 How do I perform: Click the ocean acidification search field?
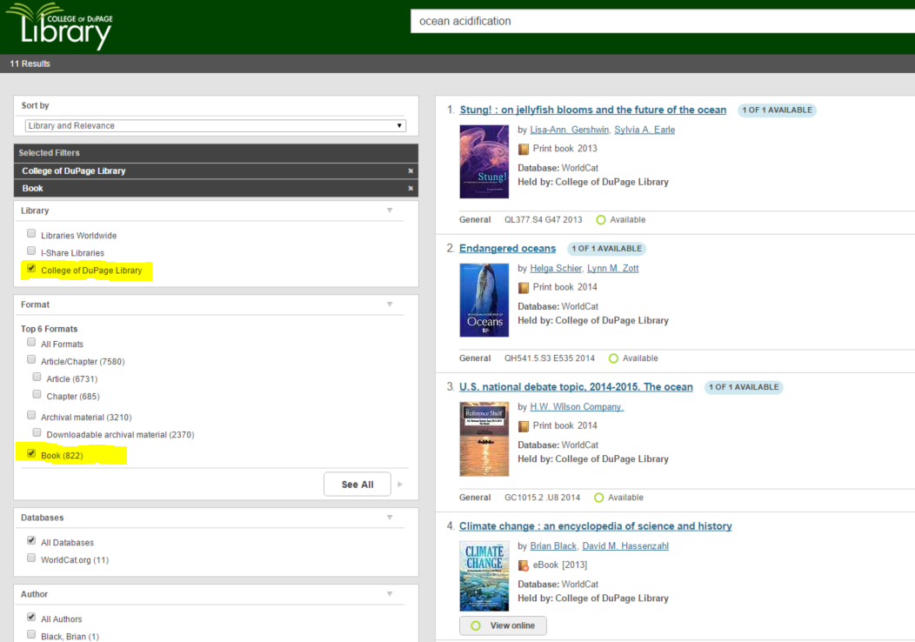pyautogui.click(x=661, y=21)
